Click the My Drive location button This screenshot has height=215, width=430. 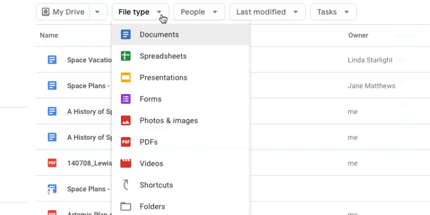click(x=63, y=12)
